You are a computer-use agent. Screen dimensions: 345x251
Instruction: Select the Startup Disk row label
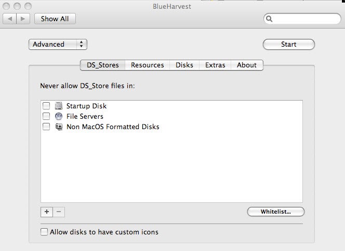tap(86, 106)
